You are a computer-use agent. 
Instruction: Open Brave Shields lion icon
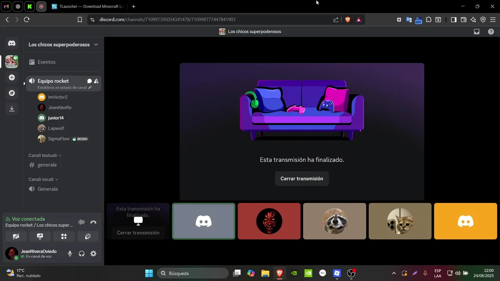coord(348,20)
